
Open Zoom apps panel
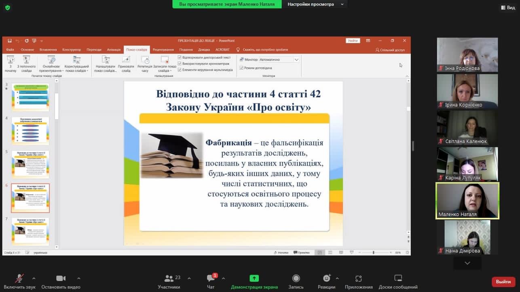click(x=359, y=282)
